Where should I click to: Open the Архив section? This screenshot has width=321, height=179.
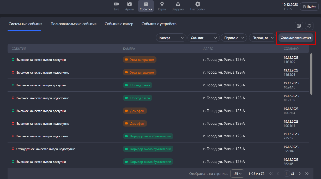tap(129, 6)
